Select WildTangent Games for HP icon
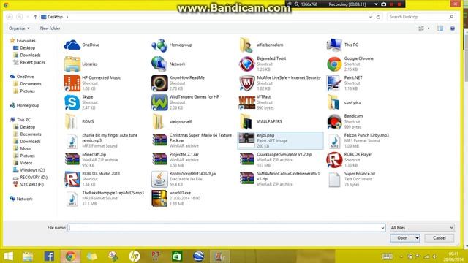 159,102
